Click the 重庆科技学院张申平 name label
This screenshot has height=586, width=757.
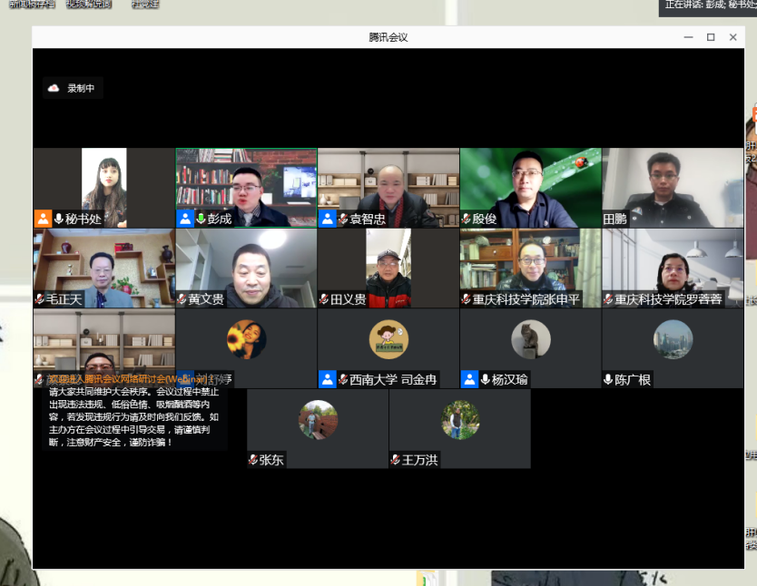(526, 299)
